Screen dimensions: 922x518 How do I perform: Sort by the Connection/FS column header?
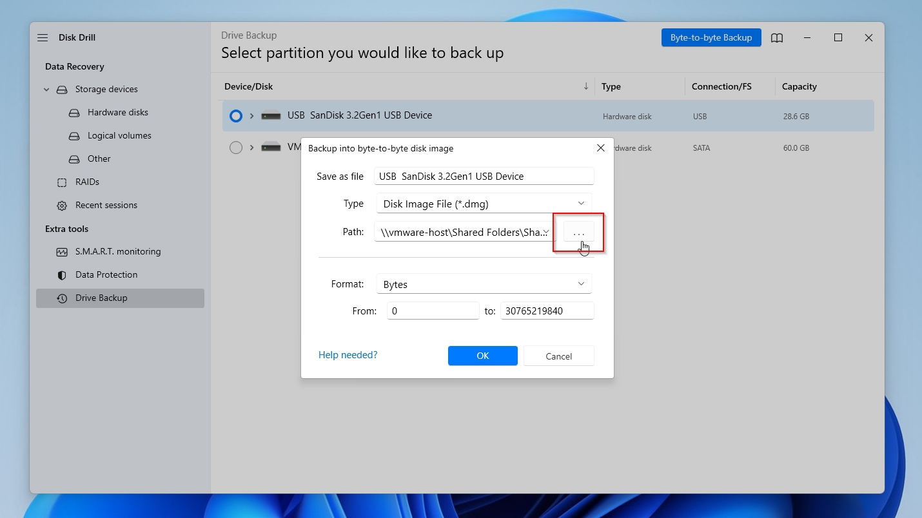(721, 86)
